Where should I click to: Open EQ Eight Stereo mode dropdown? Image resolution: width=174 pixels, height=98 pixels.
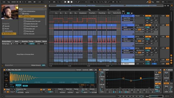click(x=158, y=76)
